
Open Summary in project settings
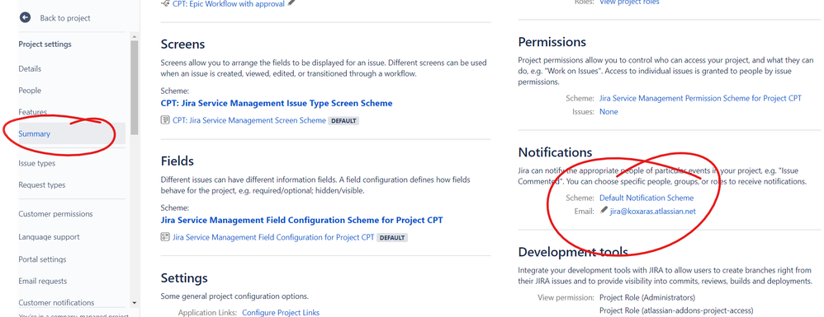click(34, 133)
